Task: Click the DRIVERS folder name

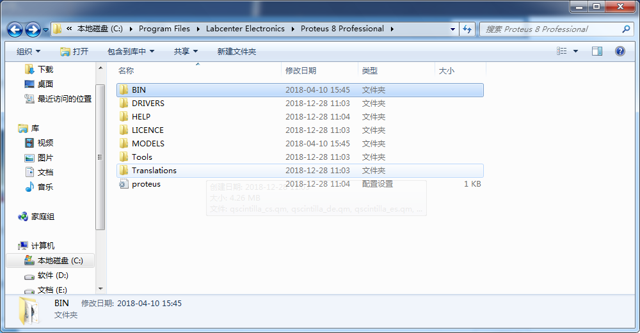Action: (148, 103)
